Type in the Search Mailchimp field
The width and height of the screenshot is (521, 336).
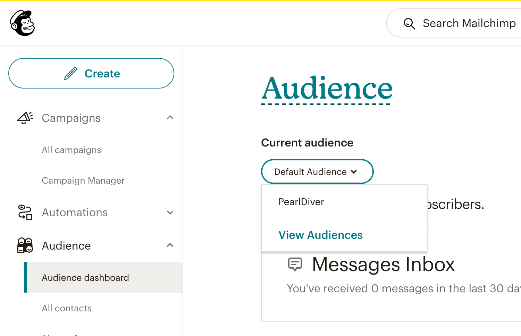(469, 23)
